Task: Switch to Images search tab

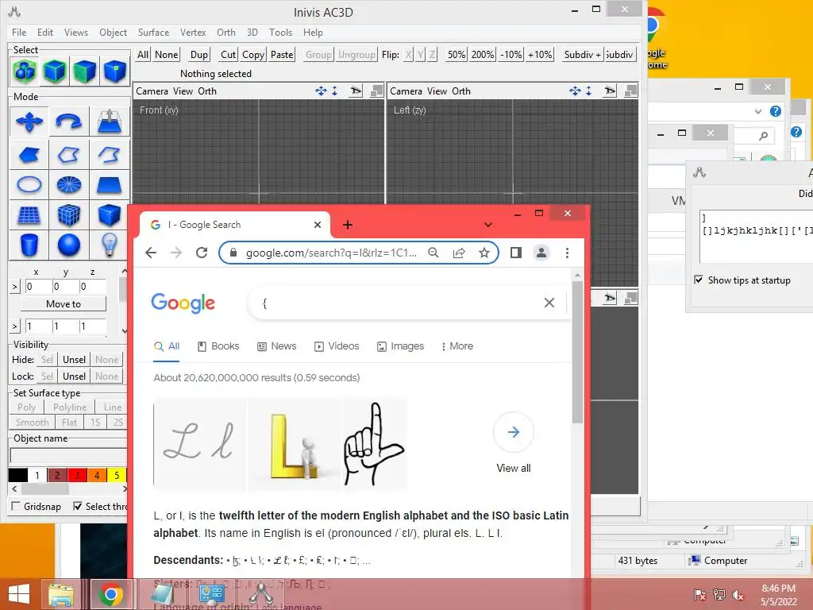Action: coord(400,346)
